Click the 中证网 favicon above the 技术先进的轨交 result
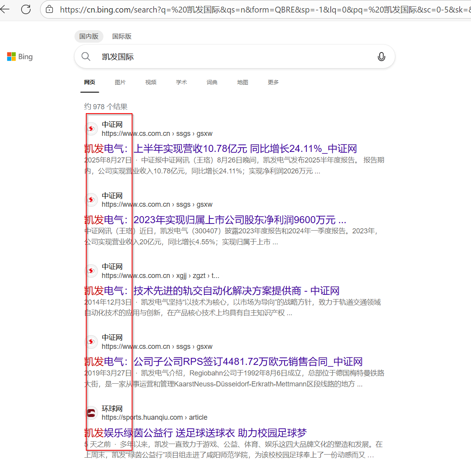This screenshot has width=471, height=462. pyautogui.click(x=91, y=271)
